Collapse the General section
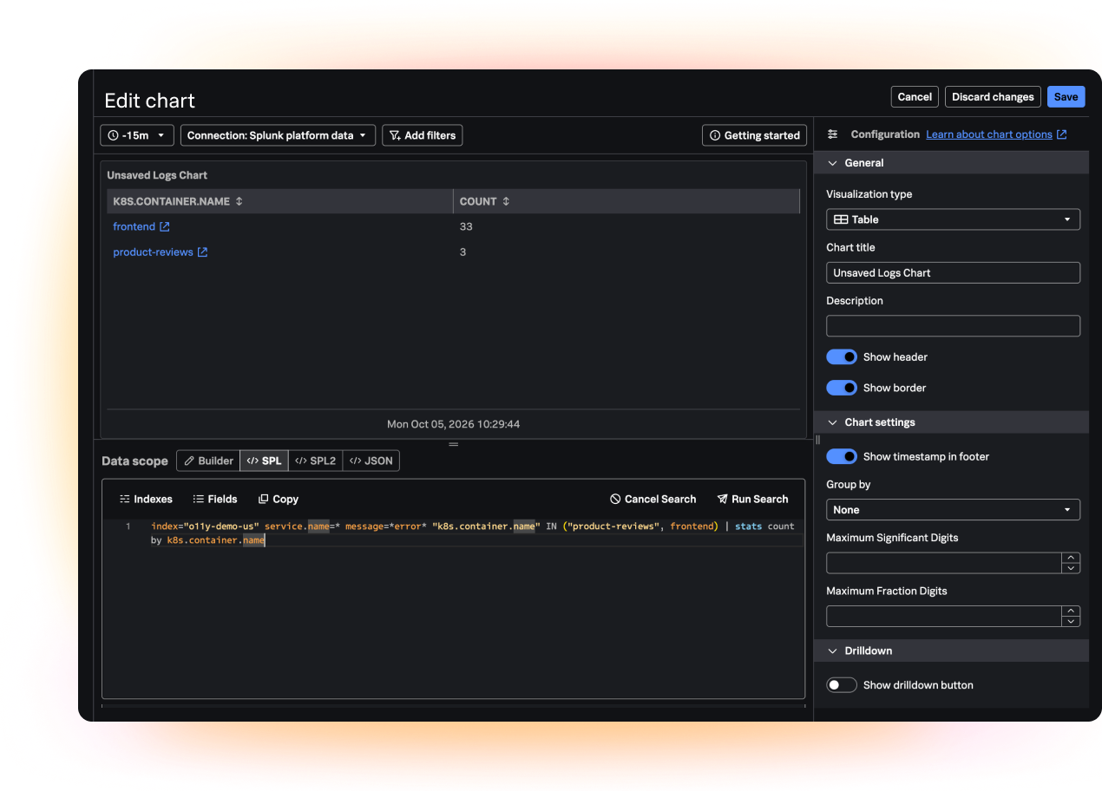This screenshot has height=791, width=1102. pyautogui.click(x=951, y=163)
